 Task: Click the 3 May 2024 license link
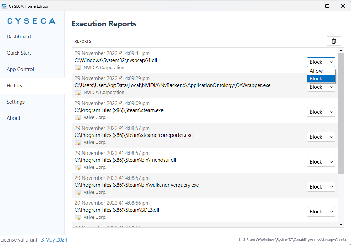coord(54,240)
